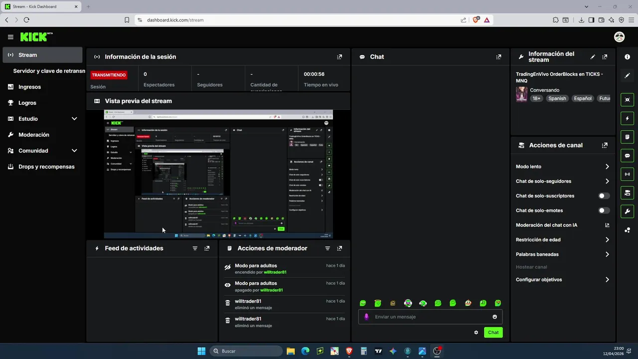Select Stream in the left sidebar
638x359 pixels.
tap(42, 55)
